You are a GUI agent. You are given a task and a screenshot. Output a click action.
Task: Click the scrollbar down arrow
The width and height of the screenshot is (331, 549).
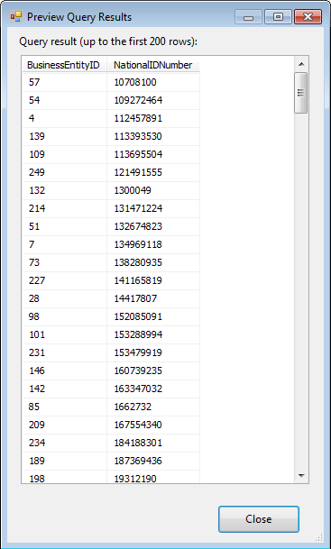(301, 475)
